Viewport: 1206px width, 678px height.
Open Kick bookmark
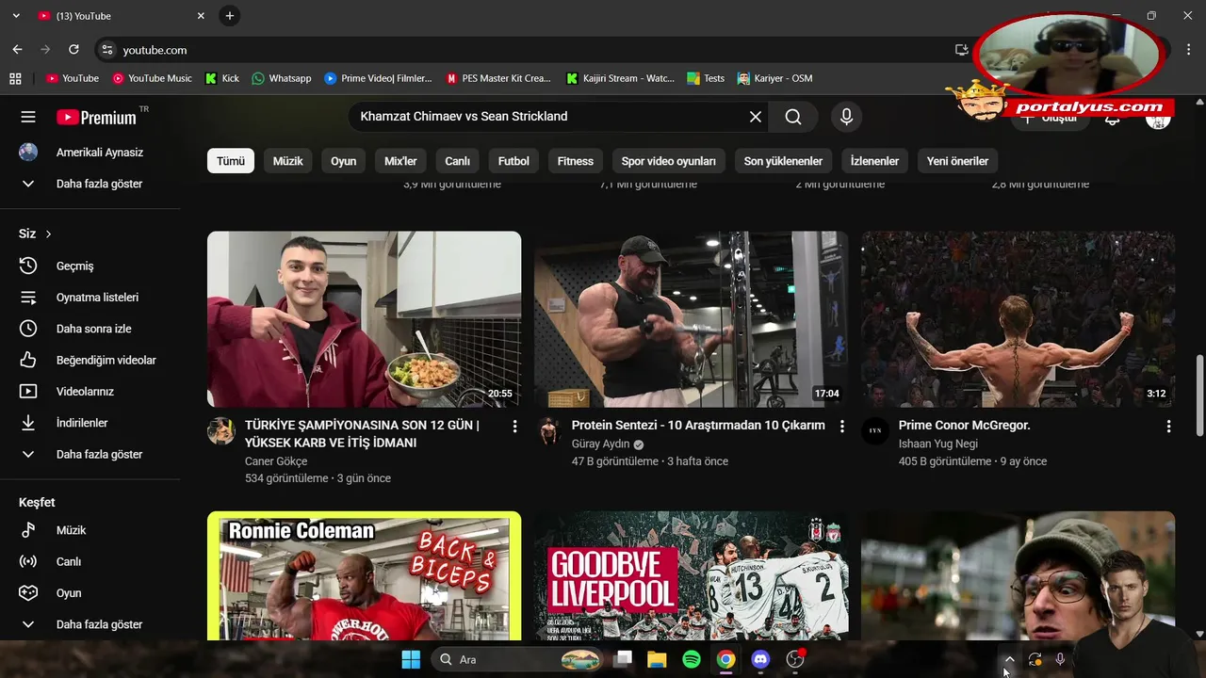pyautogui.click(x=222, y=78)
